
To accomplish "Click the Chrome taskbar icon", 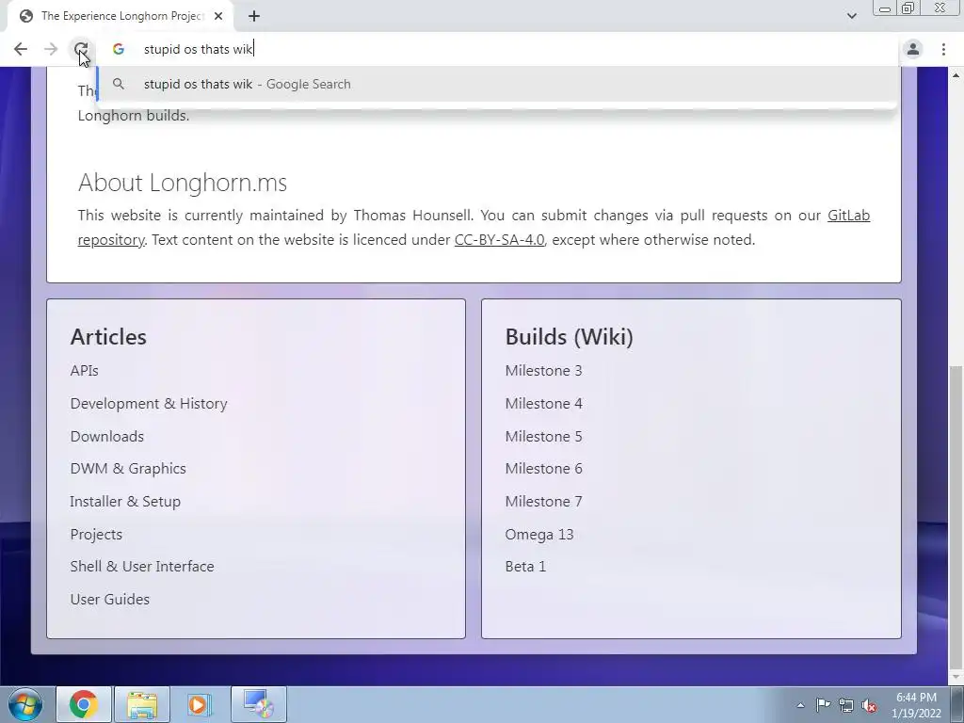I will click(84, 704).
